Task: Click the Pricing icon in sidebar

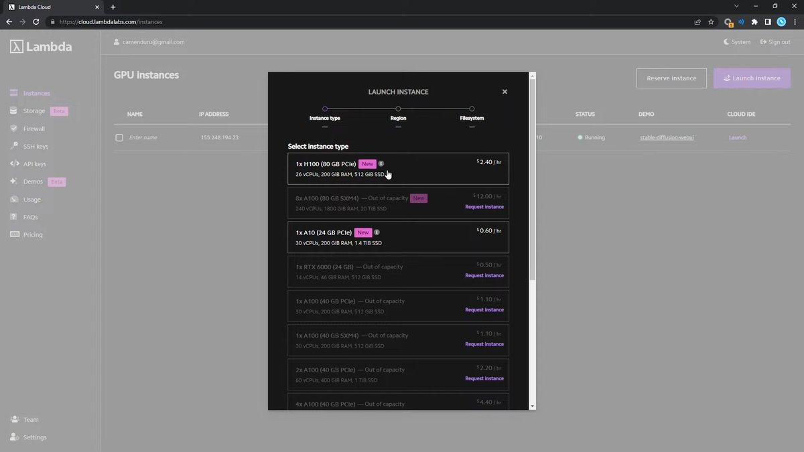Action: click(14, 234)
